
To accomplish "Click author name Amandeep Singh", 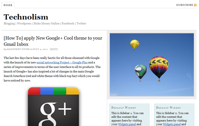I will coord(18,49).
